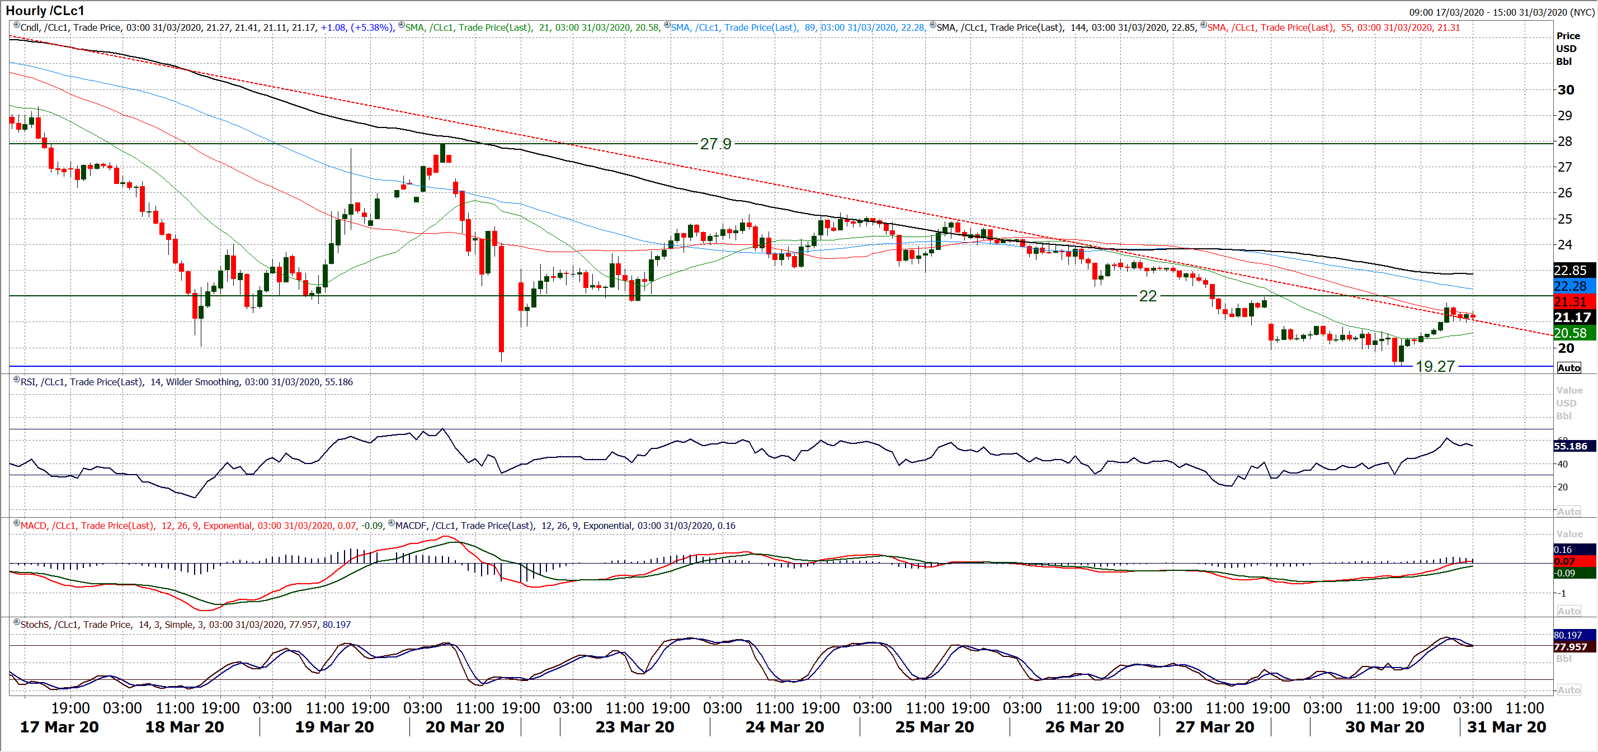The width and height of the screenshot is (1598, 752).
Task: Click the Auto button on the MACD scale
Action: (x=1569, y=611)
